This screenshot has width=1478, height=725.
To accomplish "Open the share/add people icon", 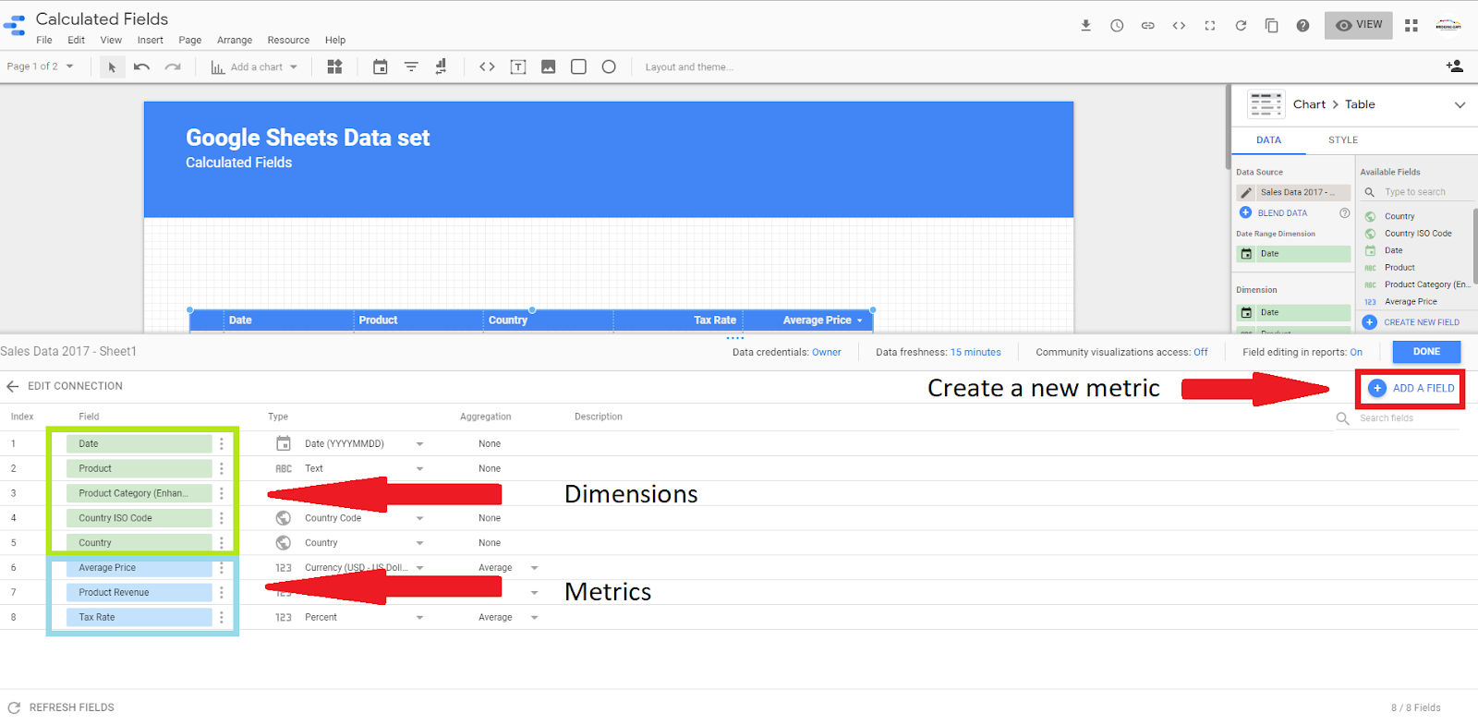I will (x=1454, y=66).
